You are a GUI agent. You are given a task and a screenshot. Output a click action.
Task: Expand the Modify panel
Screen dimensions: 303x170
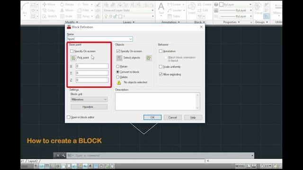(71, 22)
